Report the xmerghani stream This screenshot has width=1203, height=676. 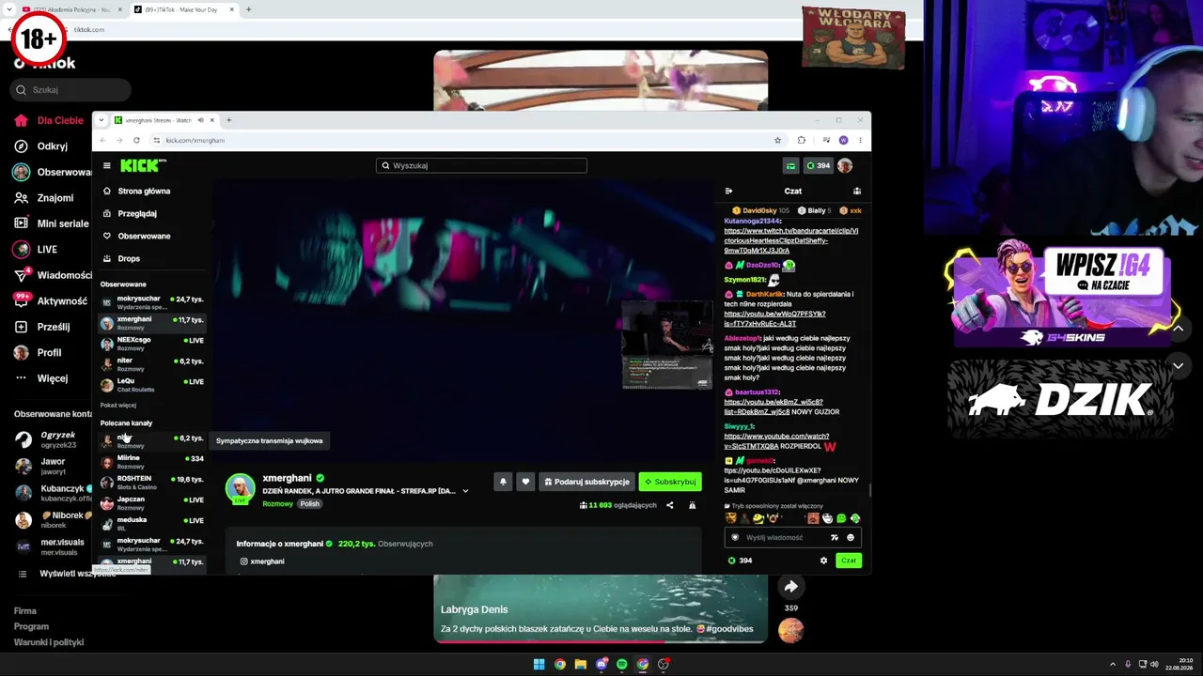click(692, 505)
